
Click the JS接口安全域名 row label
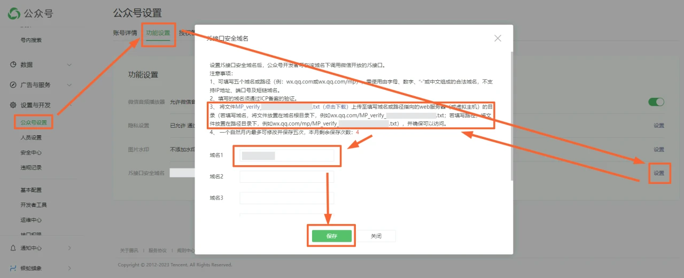click(146, 173)
